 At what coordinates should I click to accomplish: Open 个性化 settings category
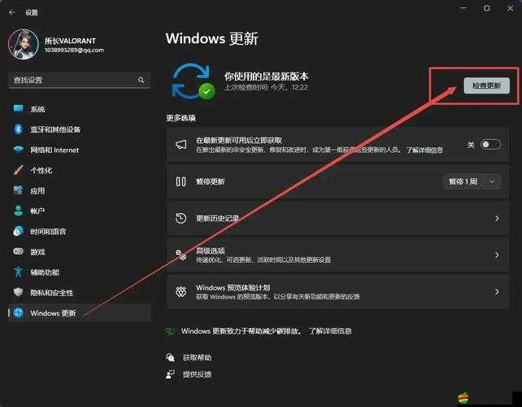(79, 170)
